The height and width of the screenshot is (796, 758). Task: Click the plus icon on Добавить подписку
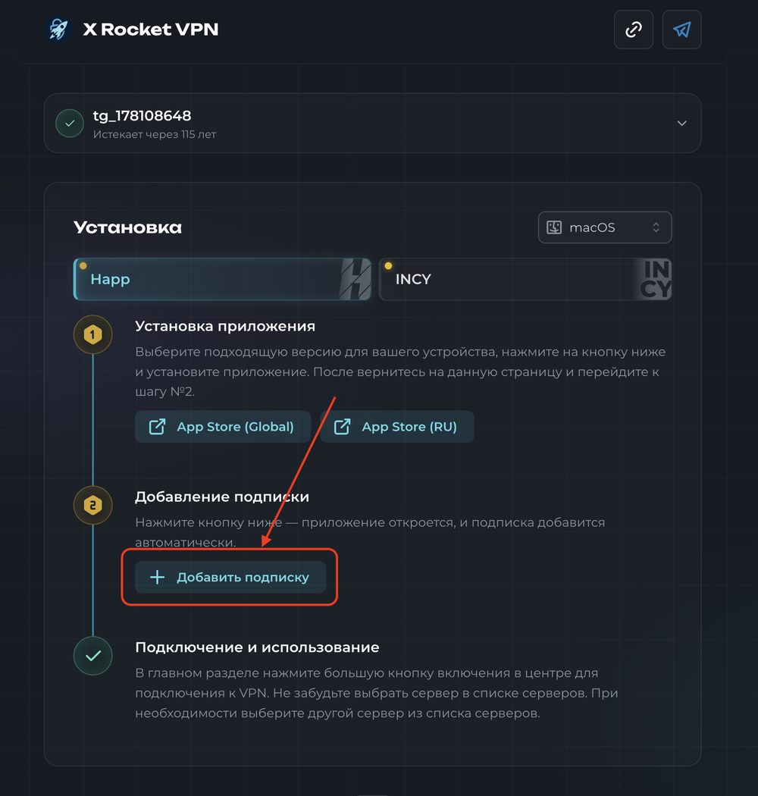pyautogui.click(x=158, y=577)
